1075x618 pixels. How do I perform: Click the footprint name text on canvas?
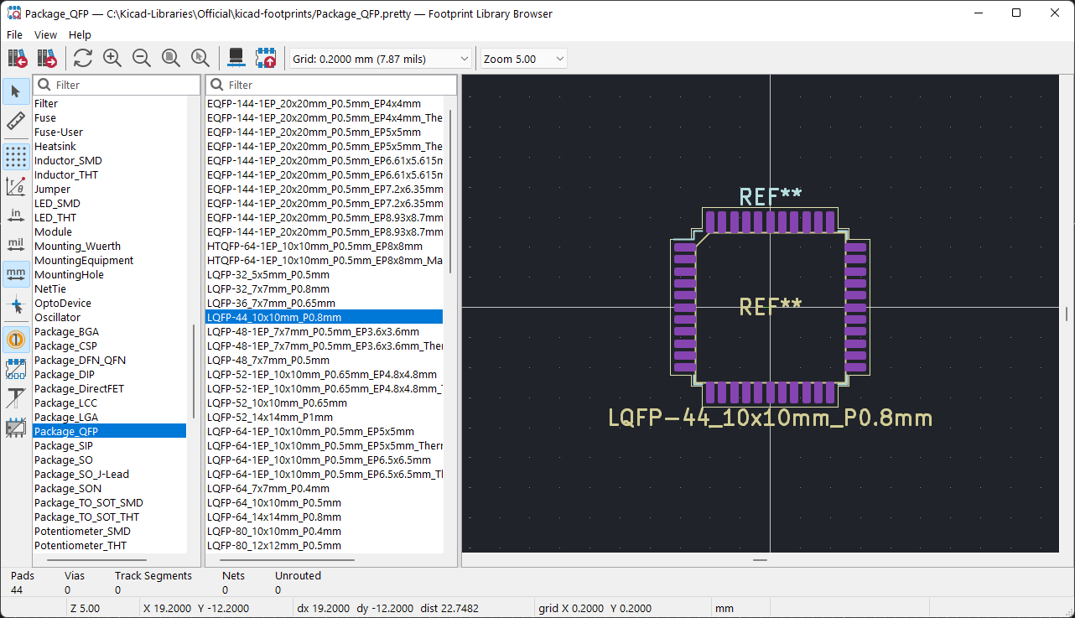(770, 418)
